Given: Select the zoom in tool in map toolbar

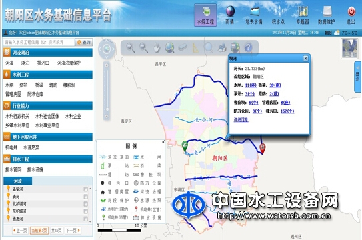Looking at the screenshot, I should 131,47.
